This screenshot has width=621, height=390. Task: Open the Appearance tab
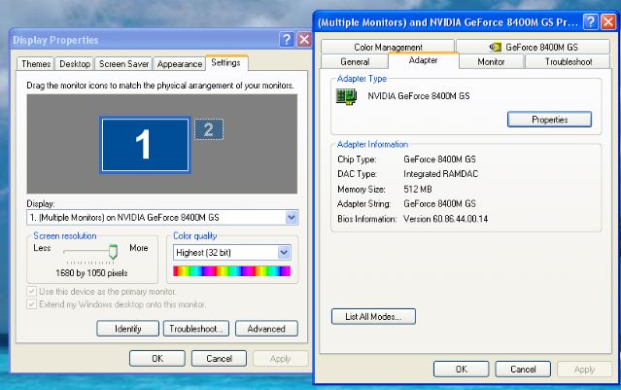tap(180, 64)
